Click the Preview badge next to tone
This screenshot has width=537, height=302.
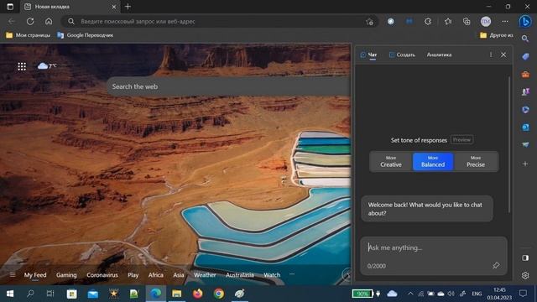coord(461,140)
